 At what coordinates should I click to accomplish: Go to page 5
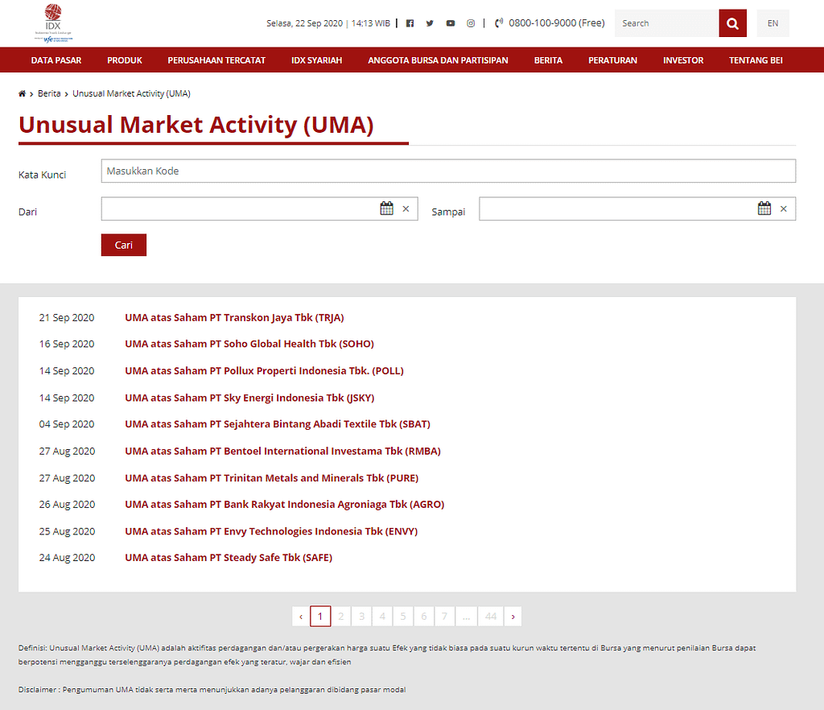point(403,617)
